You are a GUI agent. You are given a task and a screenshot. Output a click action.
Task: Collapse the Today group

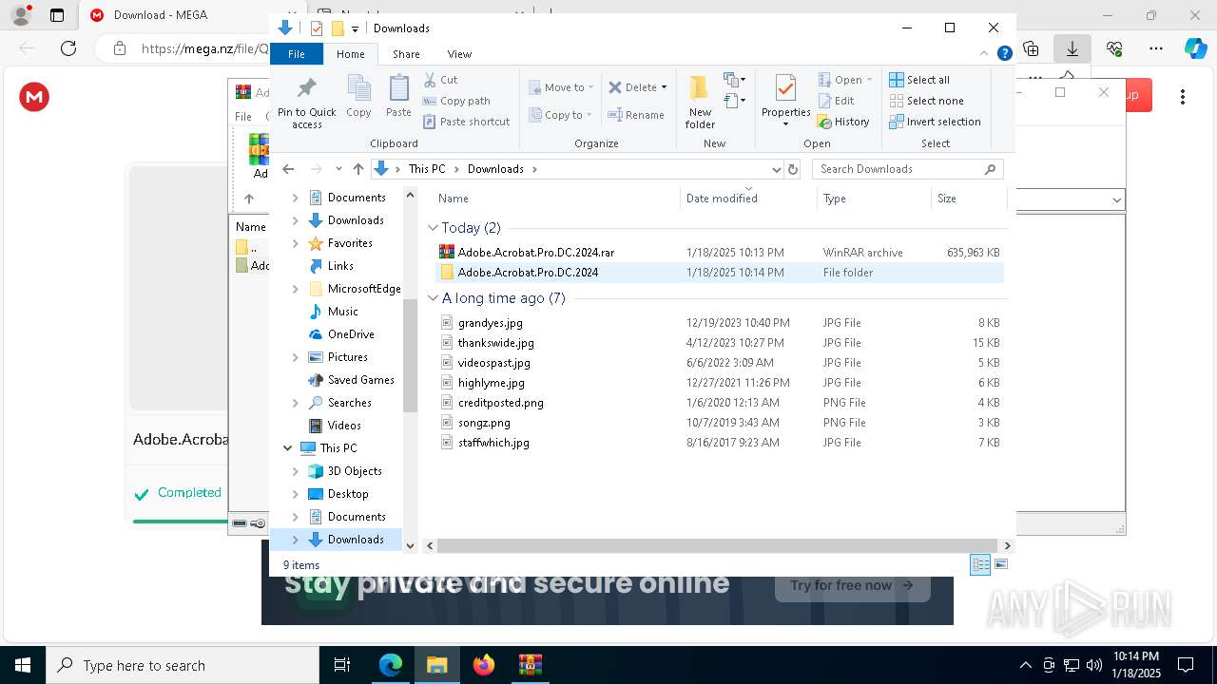[x=433, y=228]
